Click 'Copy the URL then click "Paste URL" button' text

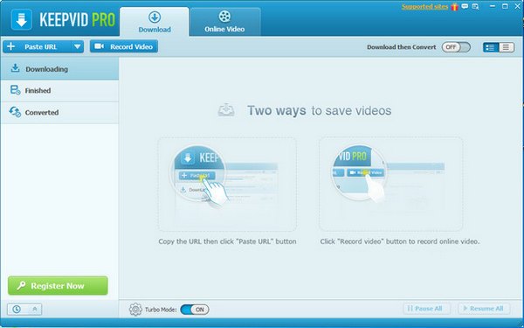coord(227,241)
